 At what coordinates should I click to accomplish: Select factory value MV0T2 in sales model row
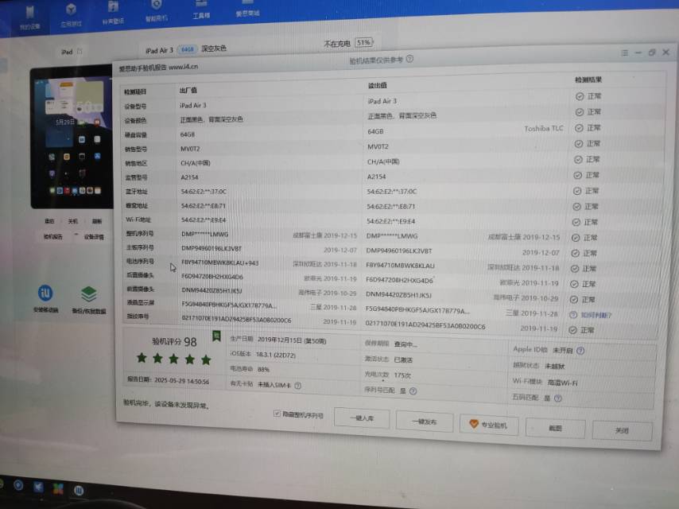190,149
